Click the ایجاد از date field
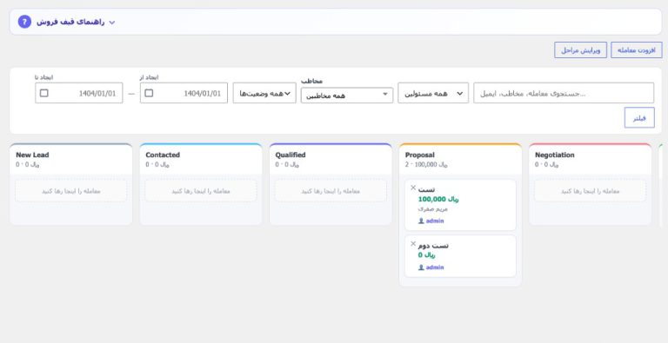This screenshot has height=343, width=668. [x=184, y=93]
